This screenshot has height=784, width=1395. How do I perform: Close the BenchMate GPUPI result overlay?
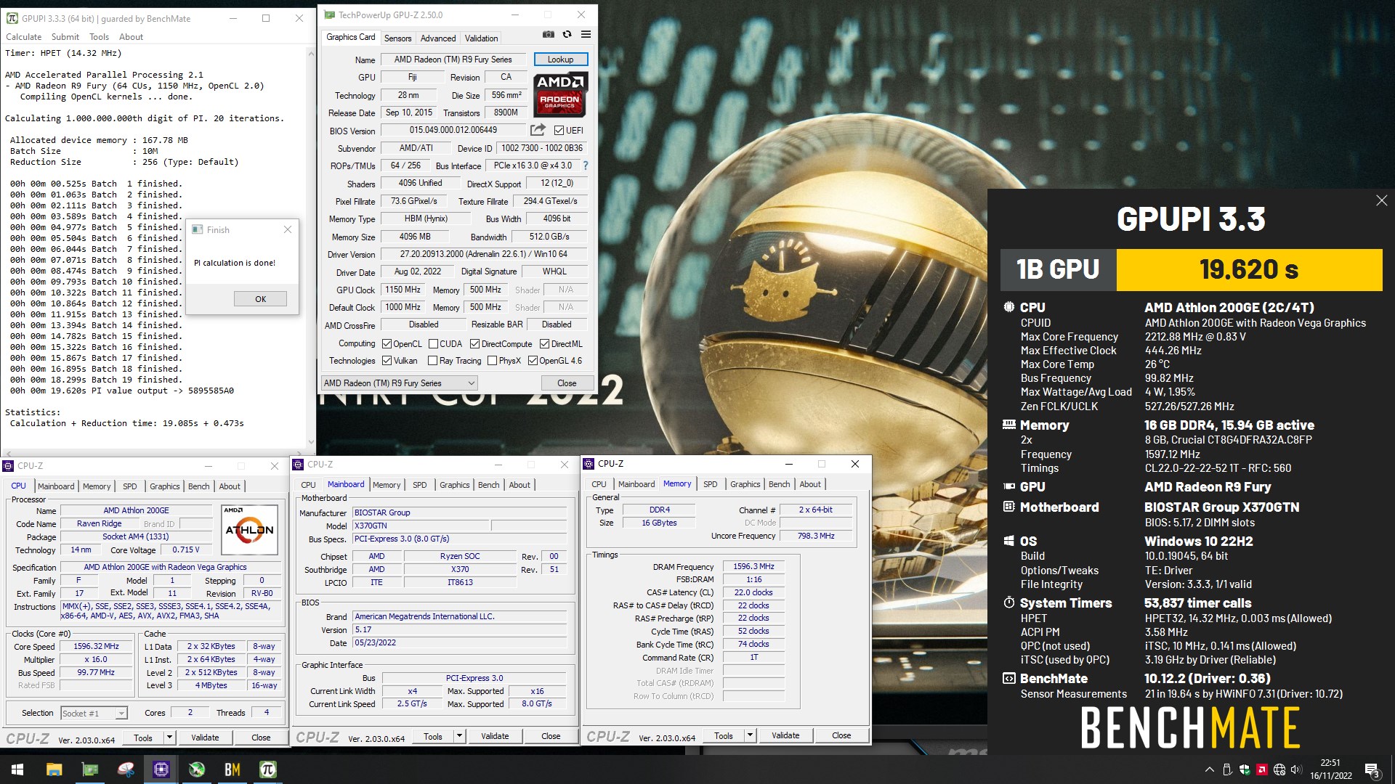pos(1381,200)
